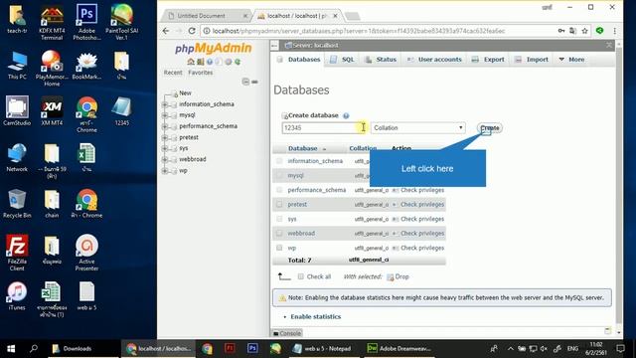The image size is (636, 358).
Task: Open Windows Start menu
Action: coord(11,349)
